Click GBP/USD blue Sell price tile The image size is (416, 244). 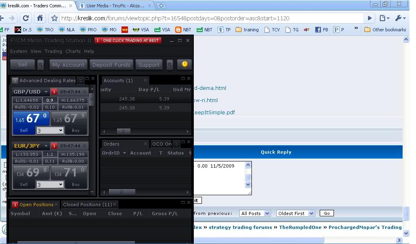(31, 118)
